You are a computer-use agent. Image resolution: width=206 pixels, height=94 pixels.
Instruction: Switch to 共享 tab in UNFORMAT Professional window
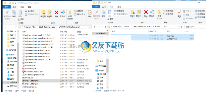click(22, 7)
